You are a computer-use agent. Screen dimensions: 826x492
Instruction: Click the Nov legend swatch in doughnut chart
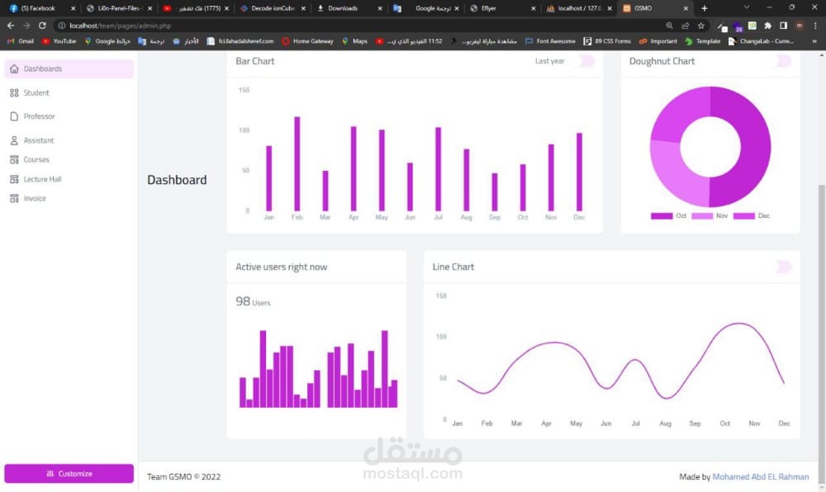[701, 215]
